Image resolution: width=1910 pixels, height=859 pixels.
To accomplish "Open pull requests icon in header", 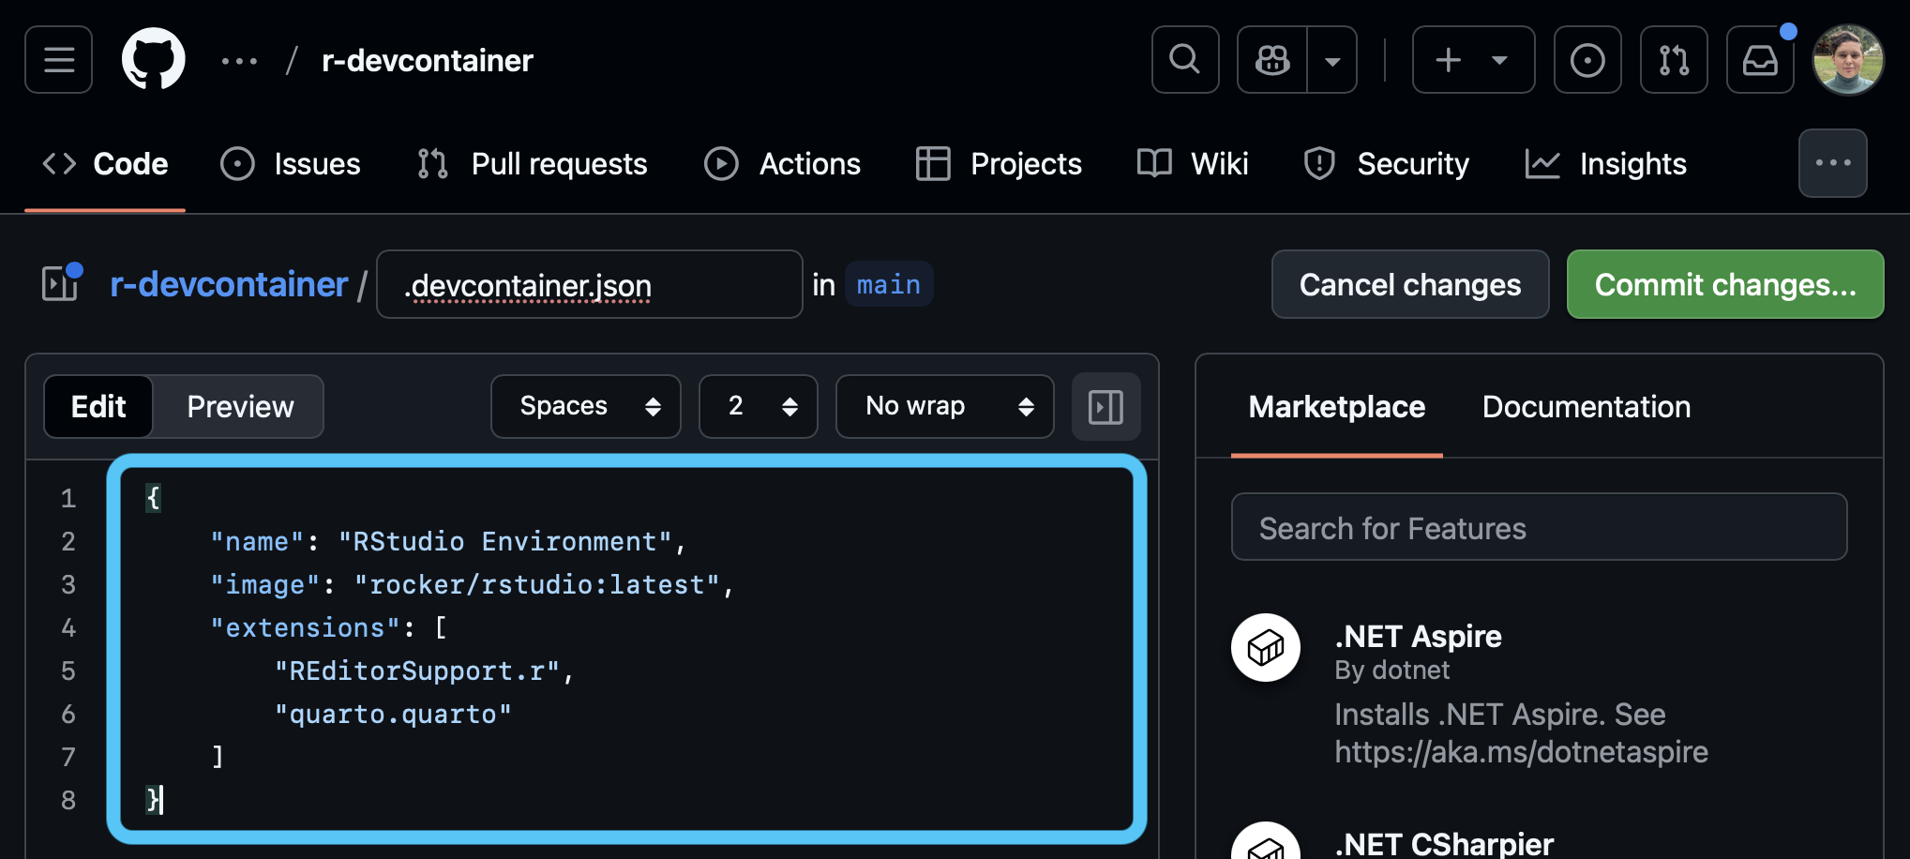I will click(x=1674, y=60).
